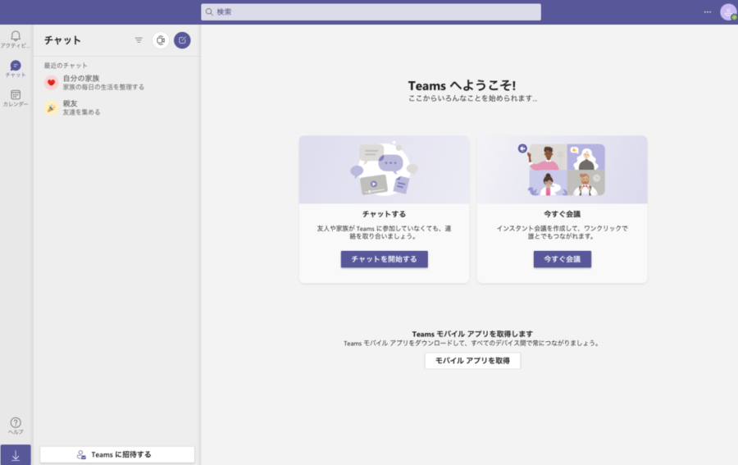Click the 友達を集める subtitle text
The image size is (738, 465).
pyautogui.click(x=81, y=112)
